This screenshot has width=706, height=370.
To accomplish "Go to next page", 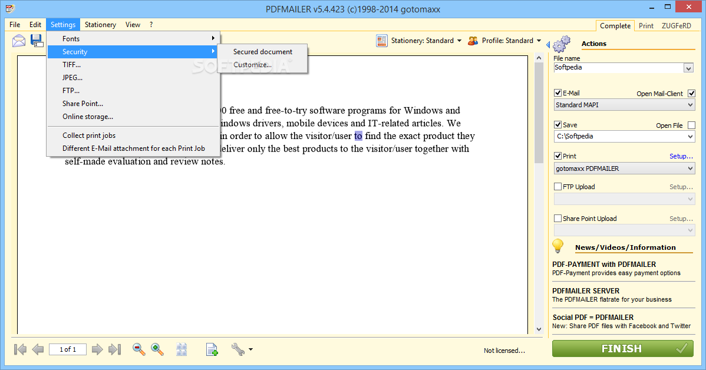I will pyautogui.click(x=97, y=349).
